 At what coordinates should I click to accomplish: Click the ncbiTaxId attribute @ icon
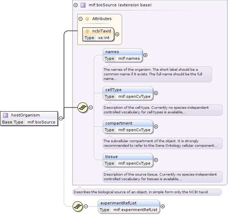(x=87, y=31)
